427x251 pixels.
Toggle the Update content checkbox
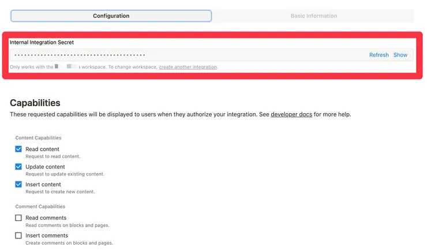point(18,167)
